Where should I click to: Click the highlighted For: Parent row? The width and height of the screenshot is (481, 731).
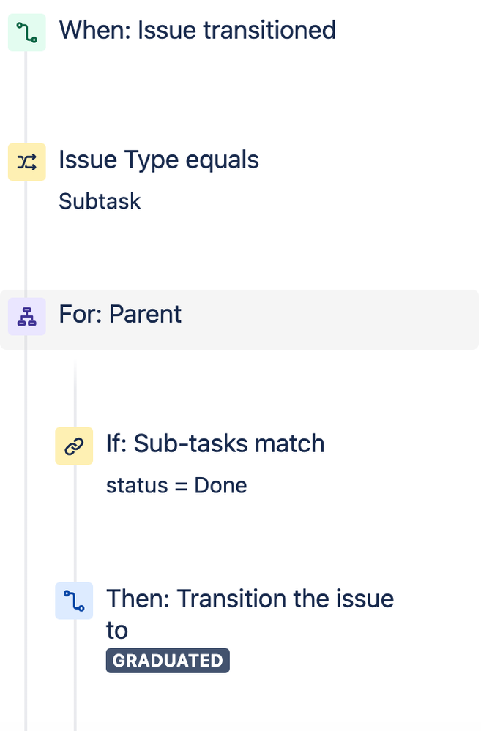240,315
